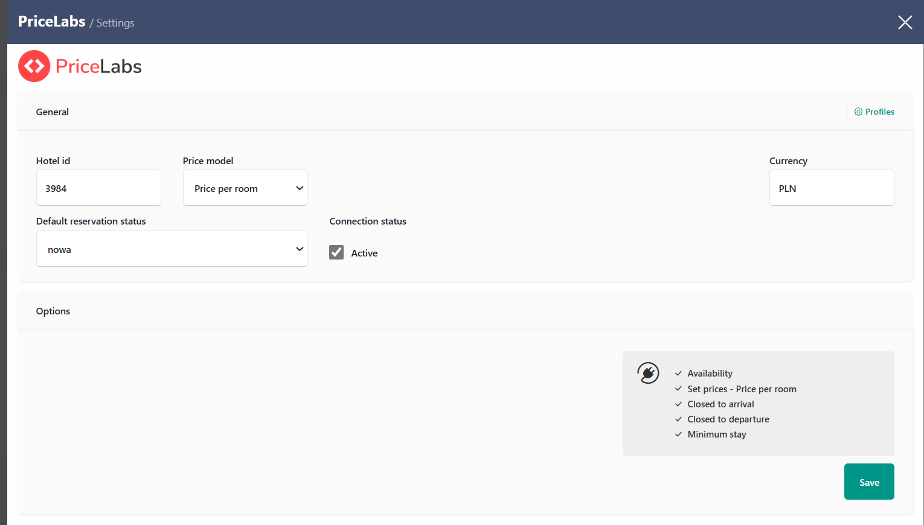Click the plug connection icon
Image resolution: width=924 pixels, height=525 pixels.
pos(648,373)
